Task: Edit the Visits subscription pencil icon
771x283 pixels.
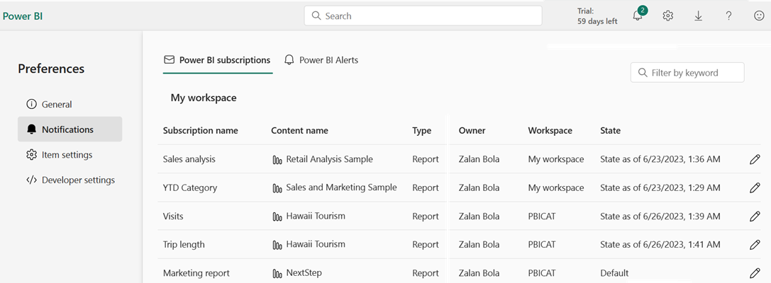Action: 755,216
